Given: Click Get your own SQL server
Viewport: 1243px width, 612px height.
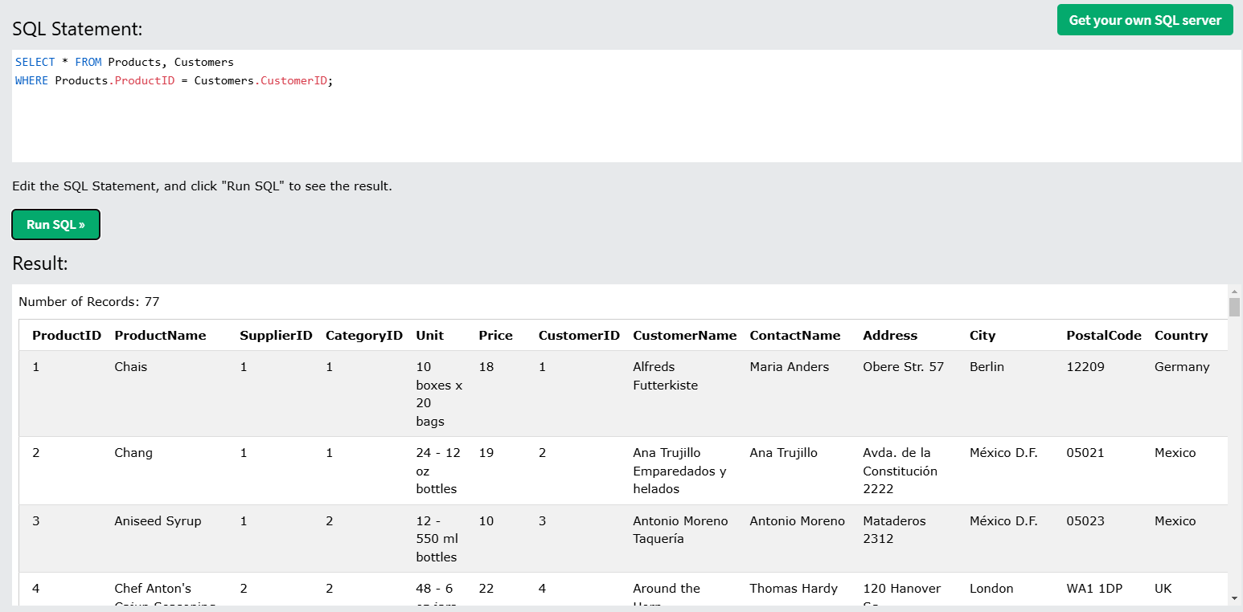Looking at the screenshot, I should (1145, 20).
